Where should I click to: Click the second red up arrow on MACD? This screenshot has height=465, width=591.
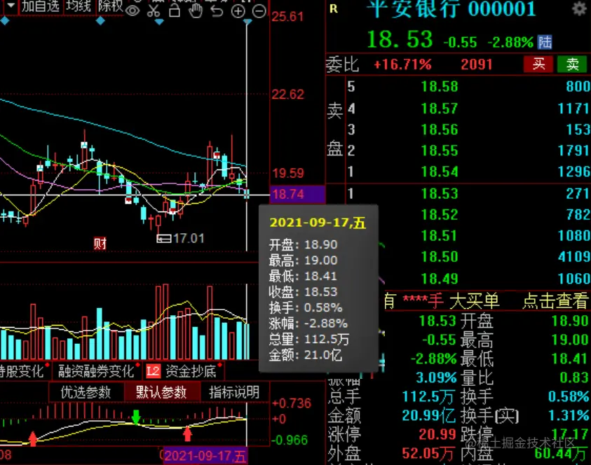187,433
